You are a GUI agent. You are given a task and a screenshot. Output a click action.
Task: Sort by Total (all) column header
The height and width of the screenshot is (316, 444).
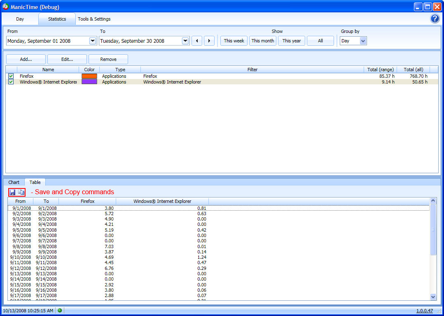[414, 70]
